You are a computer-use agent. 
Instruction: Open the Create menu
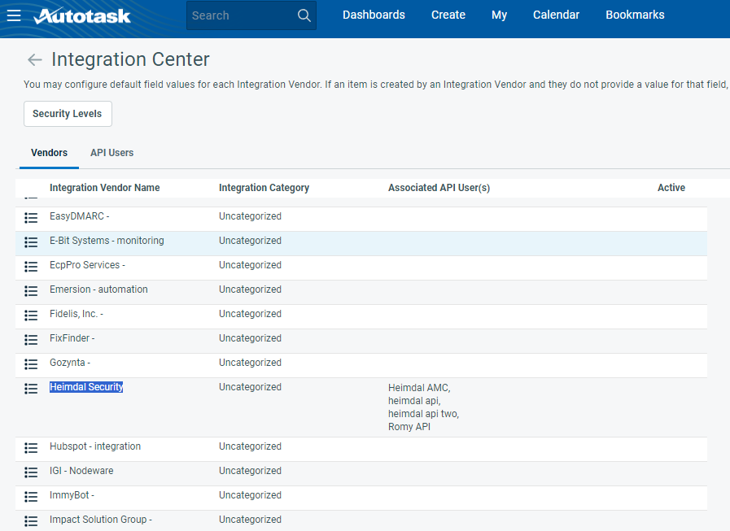coord(448,15)
